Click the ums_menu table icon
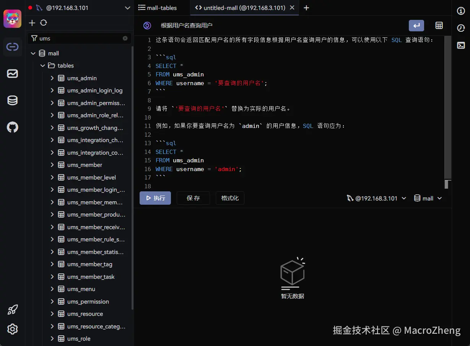 [61, 289]
